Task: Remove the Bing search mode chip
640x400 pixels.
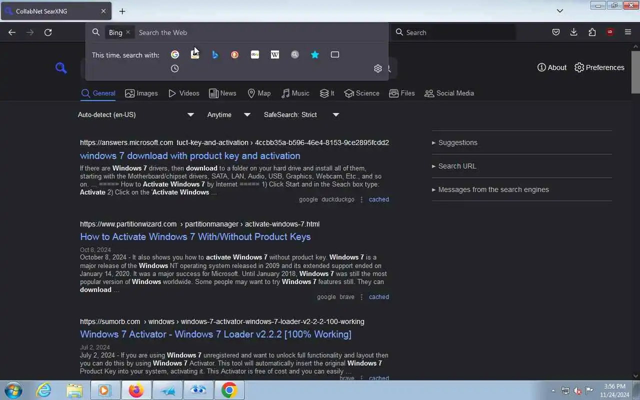Action: coord(128,32)
